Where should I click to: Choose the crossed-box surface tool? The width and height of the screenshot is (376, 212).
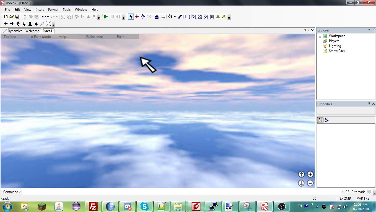click(x=200, y=17)
